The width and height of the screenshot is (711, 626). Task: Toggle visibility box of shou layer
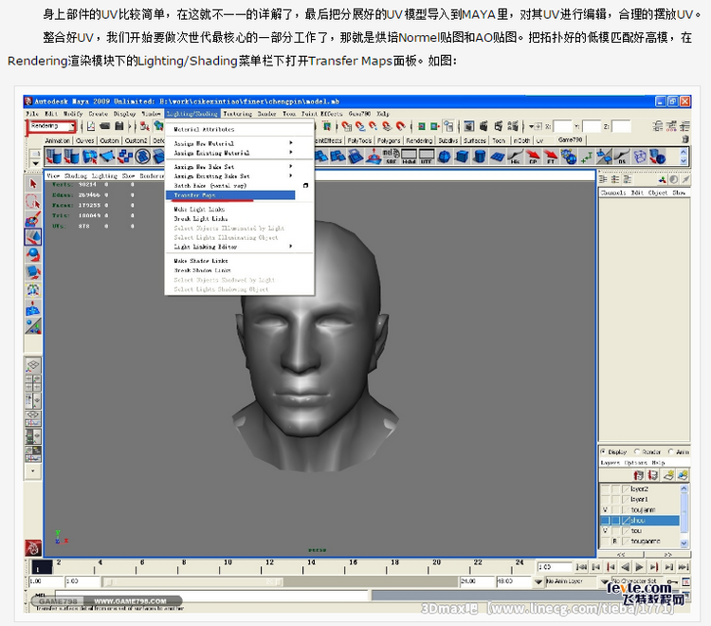tap(605, 521)
